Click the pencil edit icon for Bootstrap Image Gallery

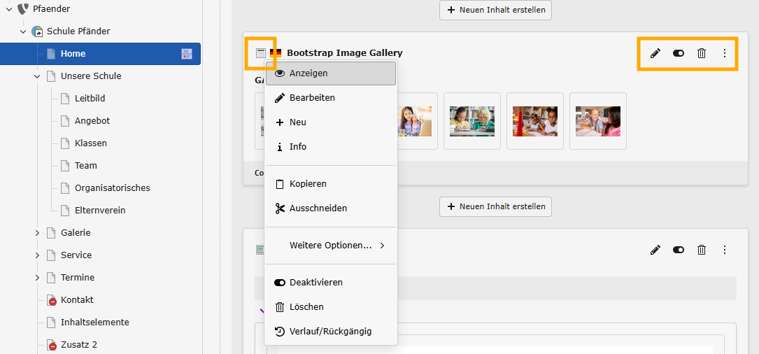(x=655, y=53)
